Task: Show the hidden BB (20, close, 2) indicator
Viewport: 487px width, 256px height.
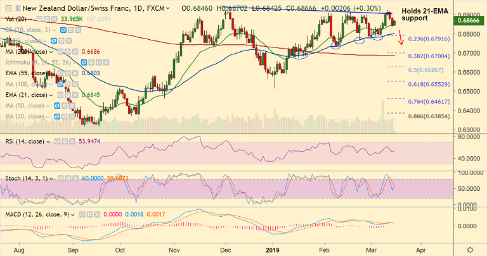Action: coord(63,30)
